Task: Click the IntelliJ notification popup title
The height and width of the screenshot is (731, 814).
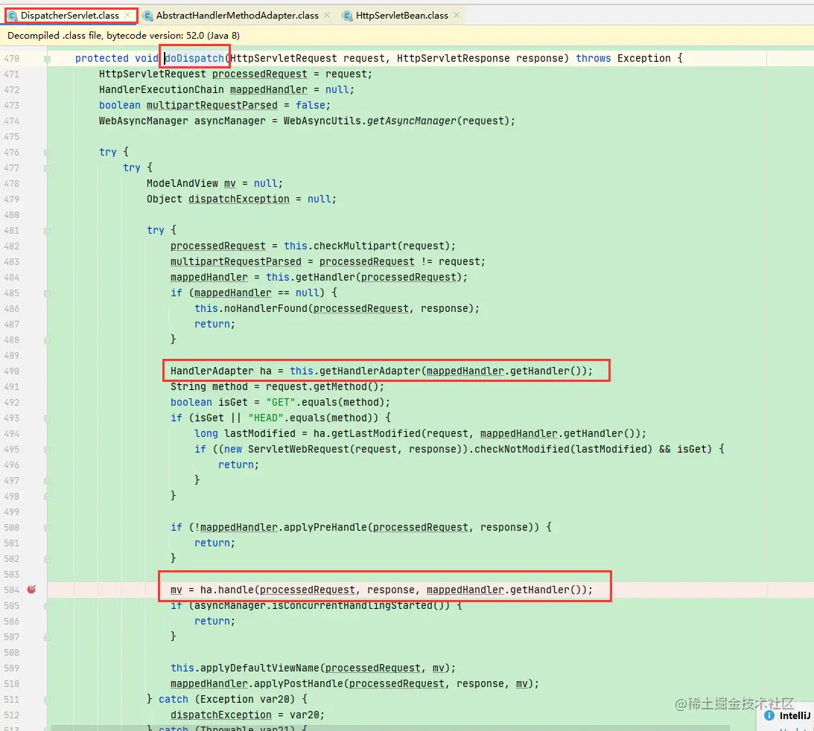Action: click(x=795, y=716)
